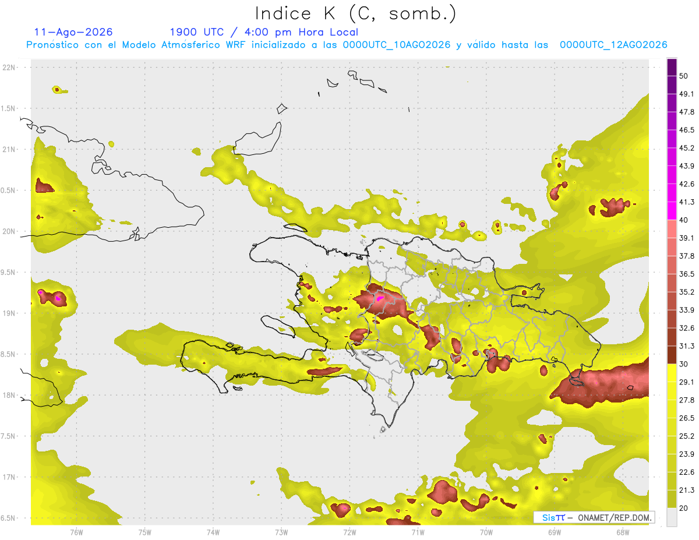Click the "73W" longitude label
This screenshot has height=540, width=699.
click(281, 532)
